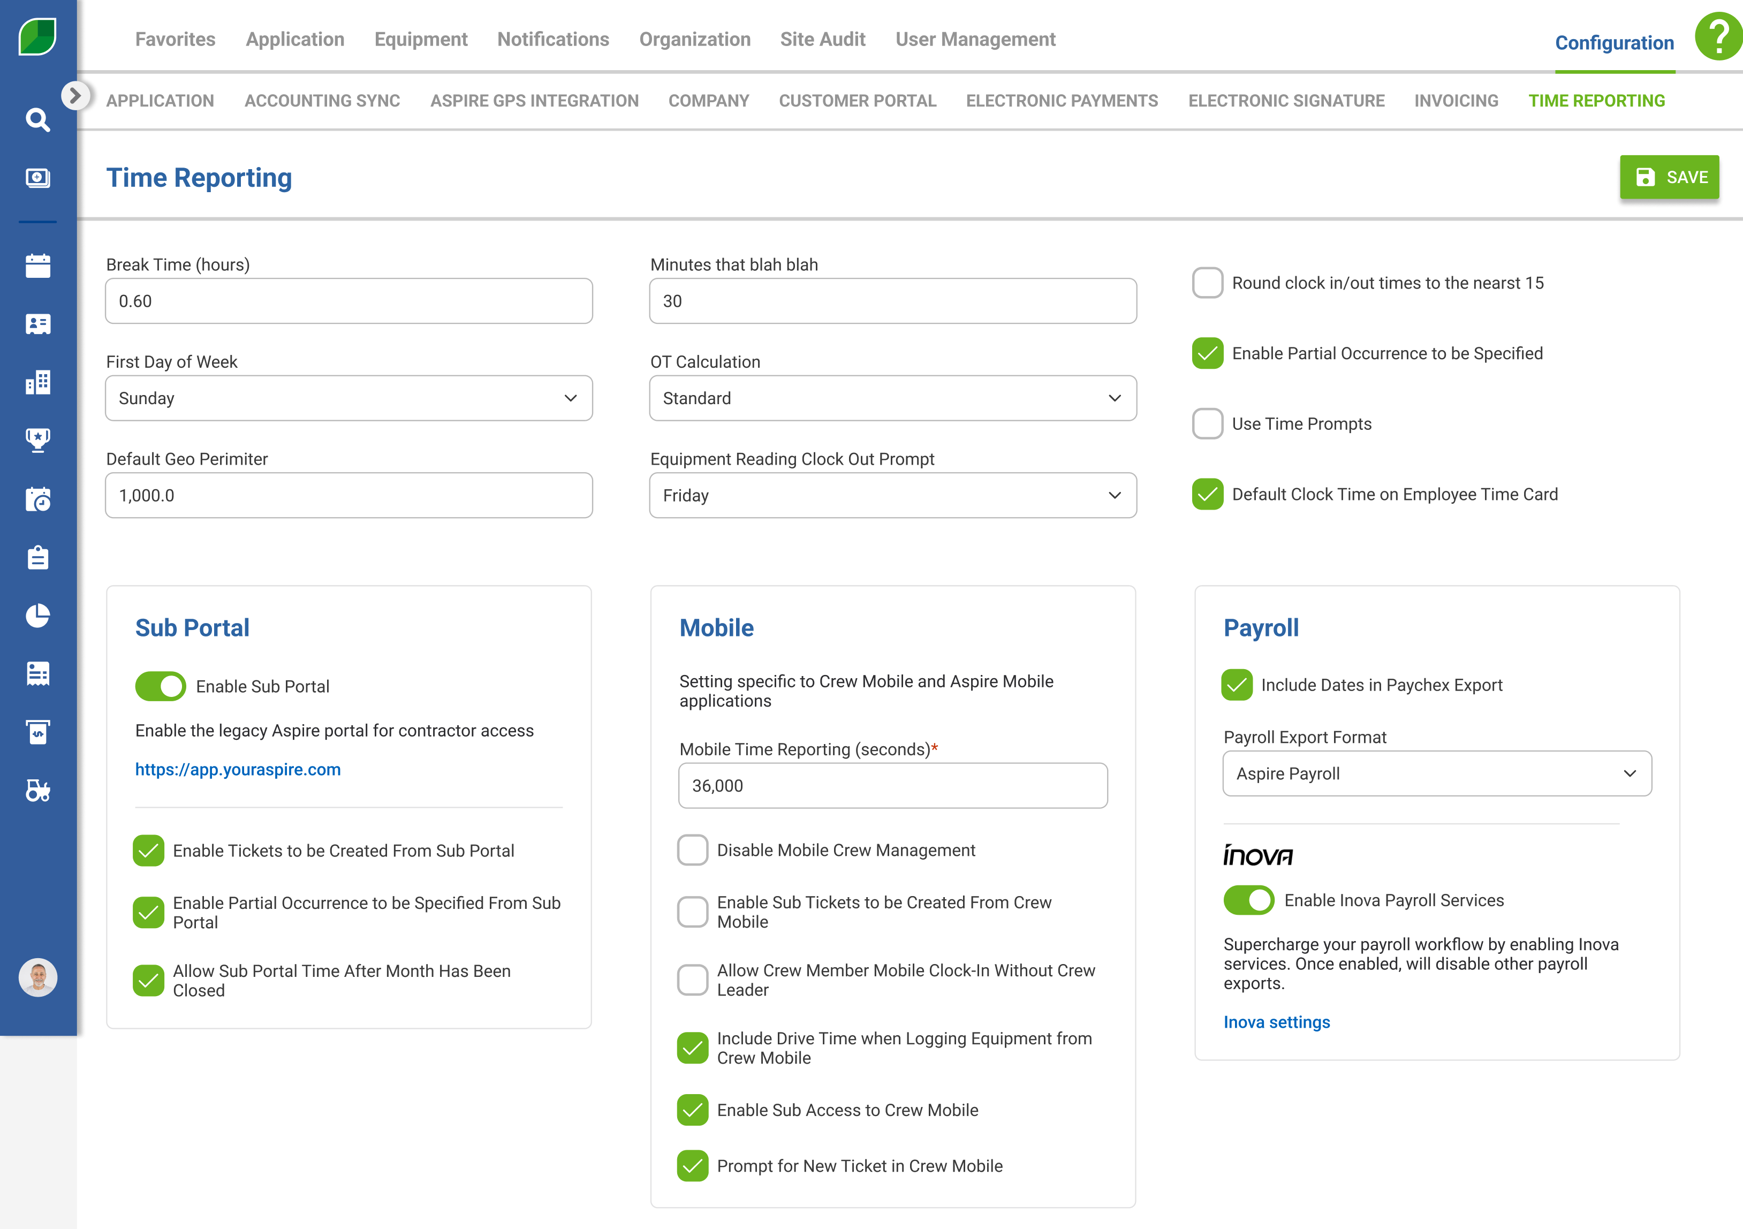Open the Favorites menu

176,40
